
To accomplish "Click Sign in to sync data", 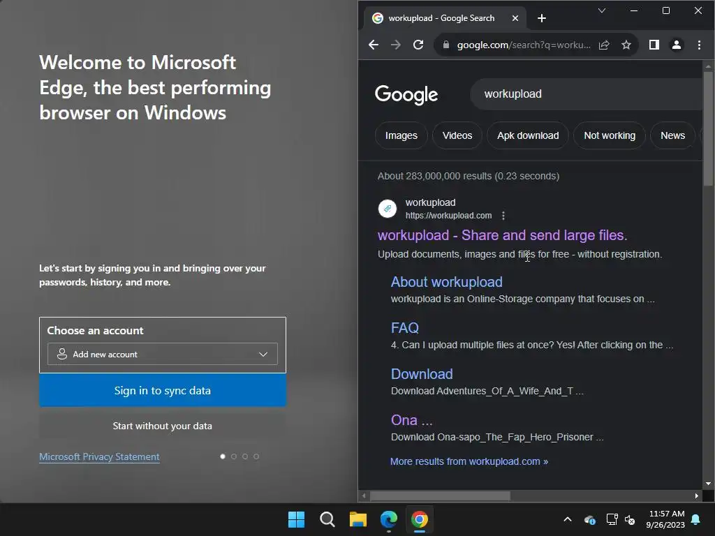I will 162,391.
